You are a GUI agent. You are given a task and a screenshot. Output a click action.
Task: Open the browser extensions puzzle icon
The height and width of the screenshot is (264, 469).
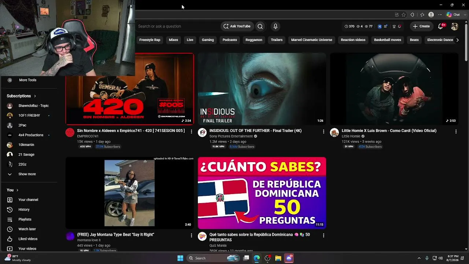coord(413,15)
